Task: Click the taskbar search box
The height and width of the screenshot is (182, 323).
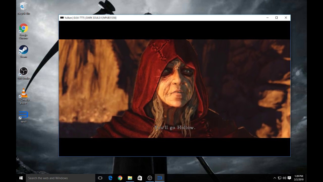Action: (x=61, y=178)
